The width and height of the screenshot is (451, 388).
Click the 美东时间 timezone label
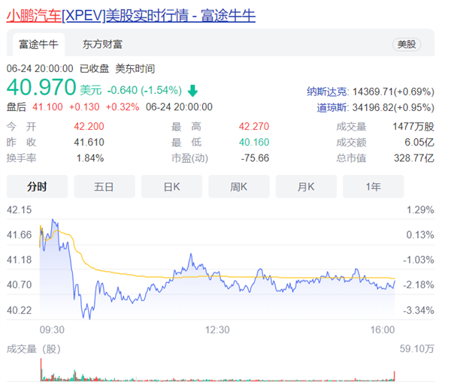point(135,68)
